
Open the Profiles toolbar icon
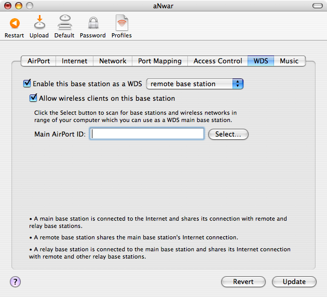tap(122, 23)
